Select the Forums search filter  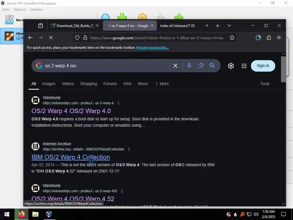(110, 84)
